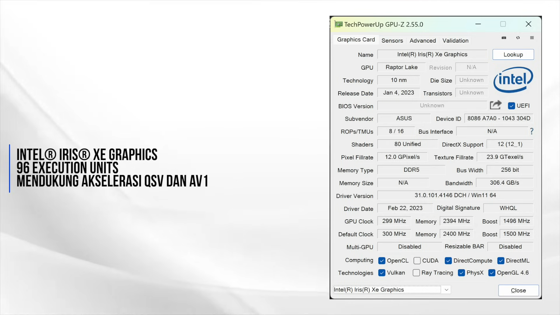Click the Device ID field
The image size is (560, 315).
tap(499, 118)
